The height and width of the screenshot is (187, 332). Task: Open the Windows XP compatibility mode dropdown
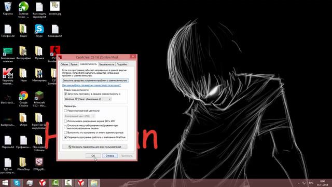(88, 99)
